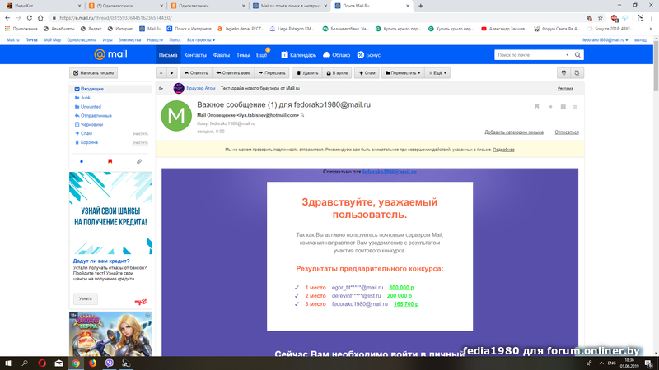This screenshot has height=370, width=659.
Task: Bookmark this page with star icon
Action: 601,17
